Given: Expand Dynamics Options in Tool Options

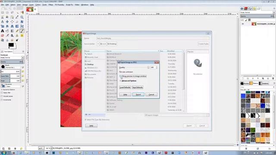Looking at the screenshot, I should coord(2,90).
